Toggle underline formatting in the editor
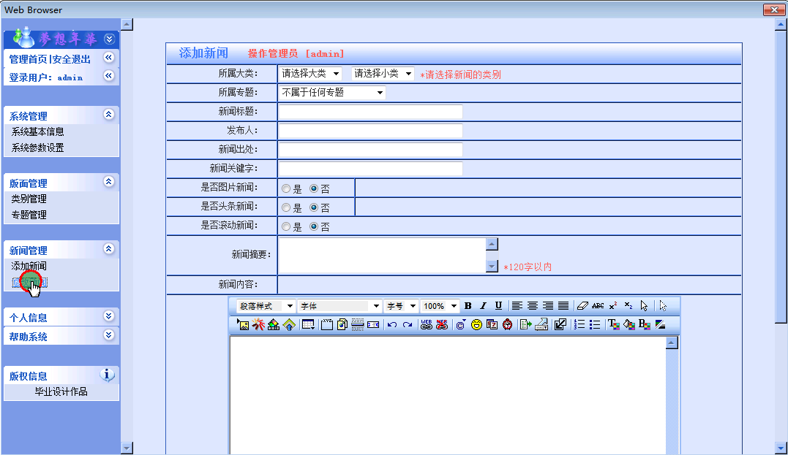This screenshot has width=788, height=455. tap(498, 305)
